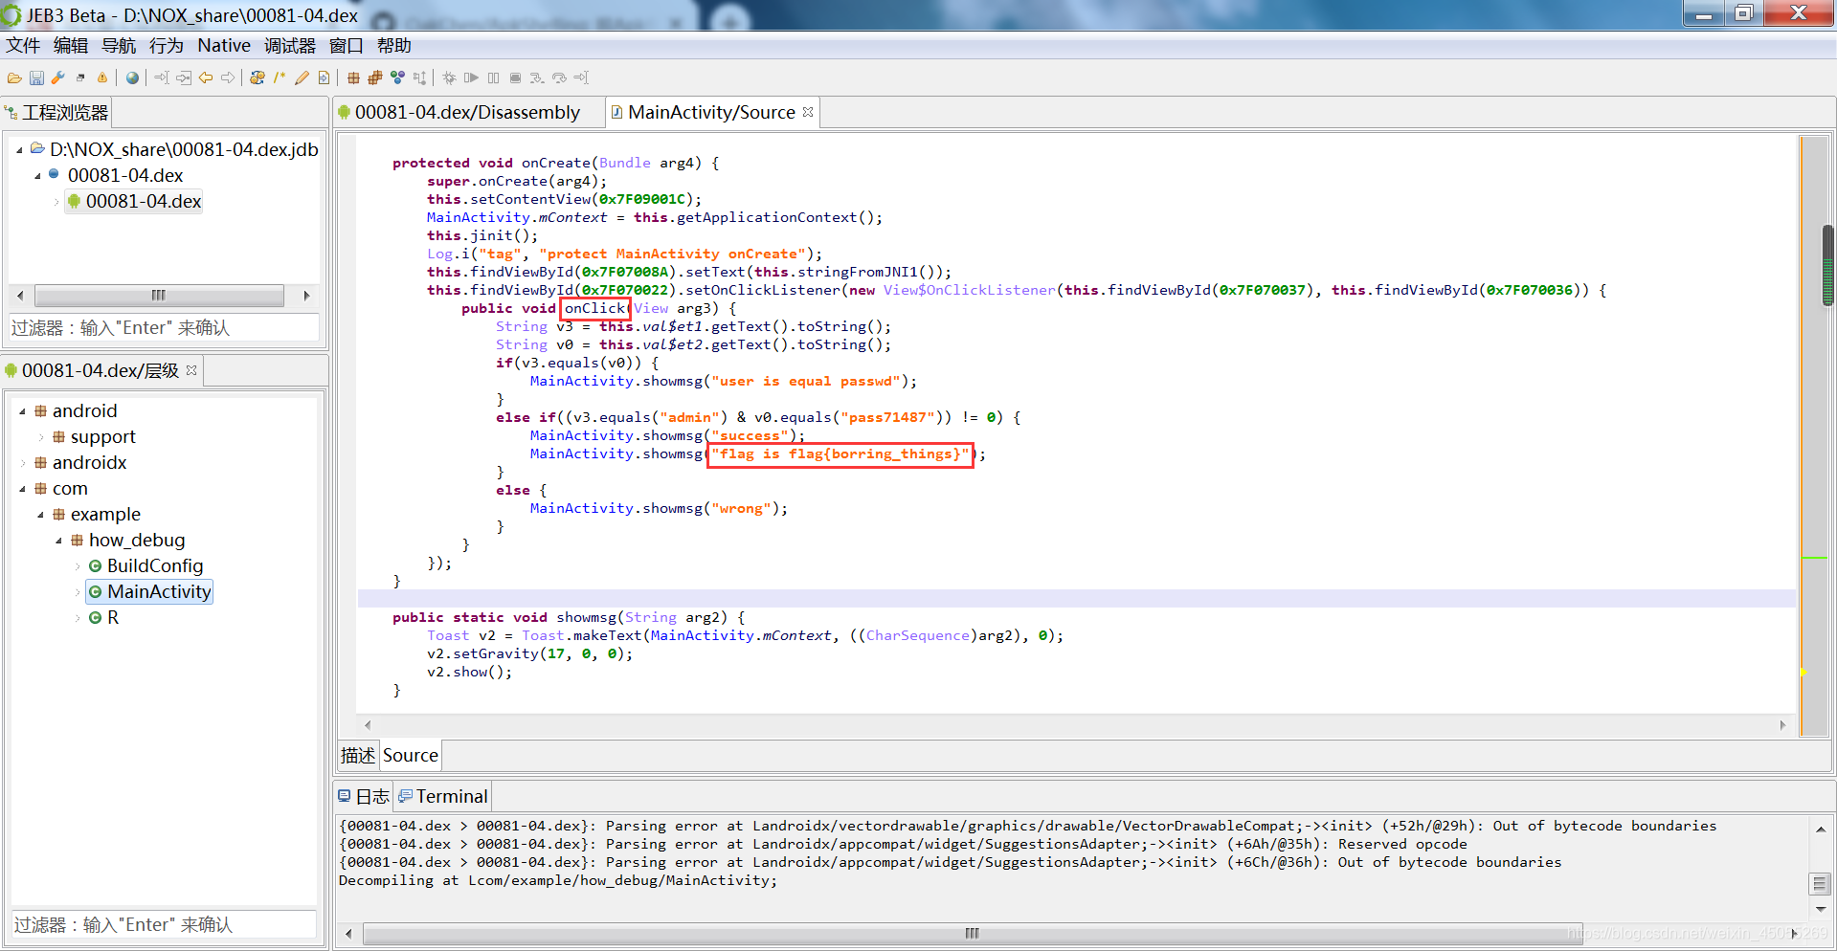Collapse the top 00081-04.dex artifact node

pos(37,176)
